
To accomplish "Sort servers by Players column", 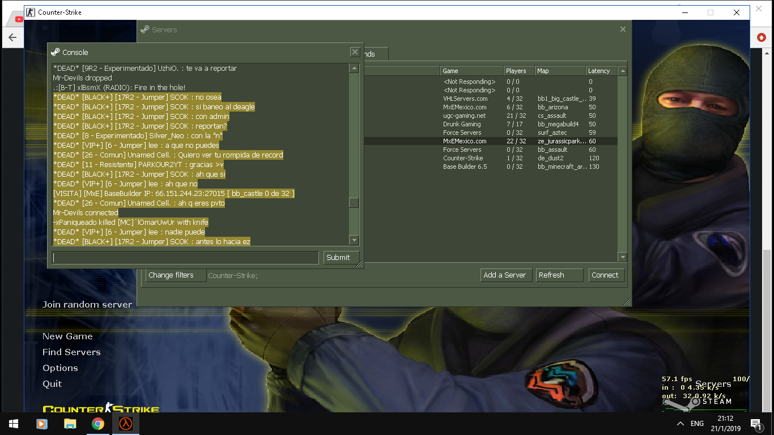I will point(520,71).
